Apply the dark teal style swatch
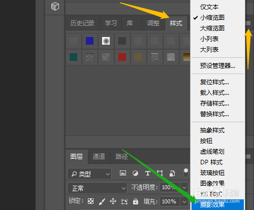Screen dimensions: 254x210 [74, 57]
